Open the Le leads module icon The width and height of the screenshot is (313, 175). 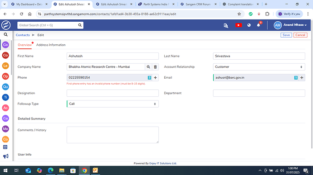[x=5, y=66]
